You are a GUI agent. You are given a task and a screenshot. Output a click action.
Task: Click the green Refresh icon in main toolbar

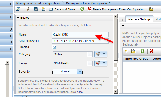tap(82, 9)
